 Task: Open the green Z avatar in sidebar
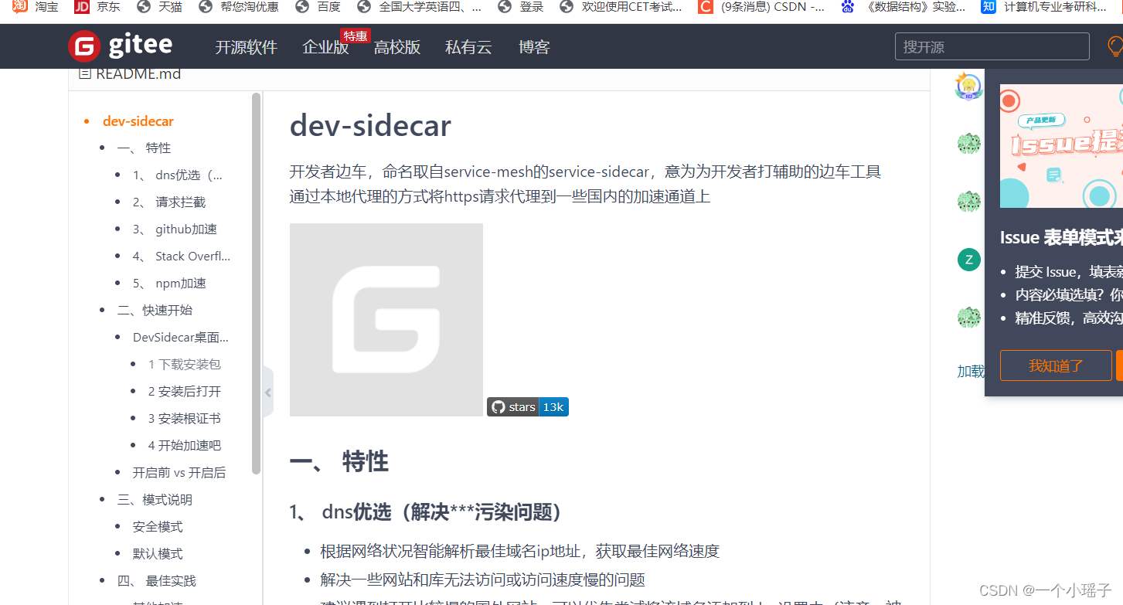(968, 259)
